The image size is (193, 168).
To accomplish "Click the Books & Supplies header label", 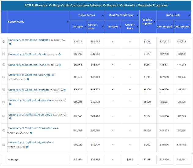I will click(147, 22).
